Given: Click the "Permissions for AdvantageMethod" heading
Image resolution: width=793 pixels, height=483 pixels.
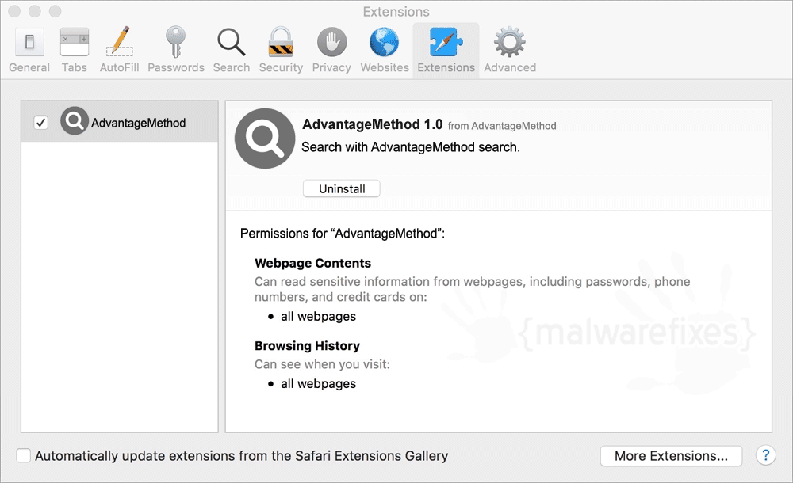Looking at the screenshot, I should coord(343,234).
